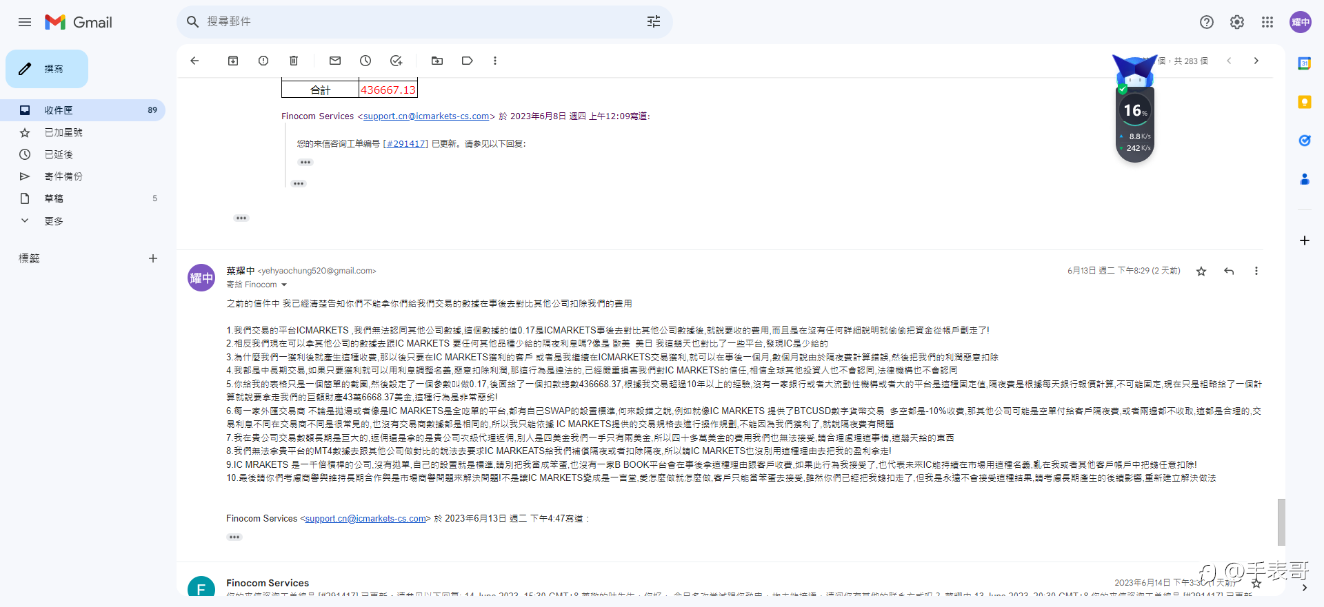Go to older conversation arrow

(x=1256, y=61)
